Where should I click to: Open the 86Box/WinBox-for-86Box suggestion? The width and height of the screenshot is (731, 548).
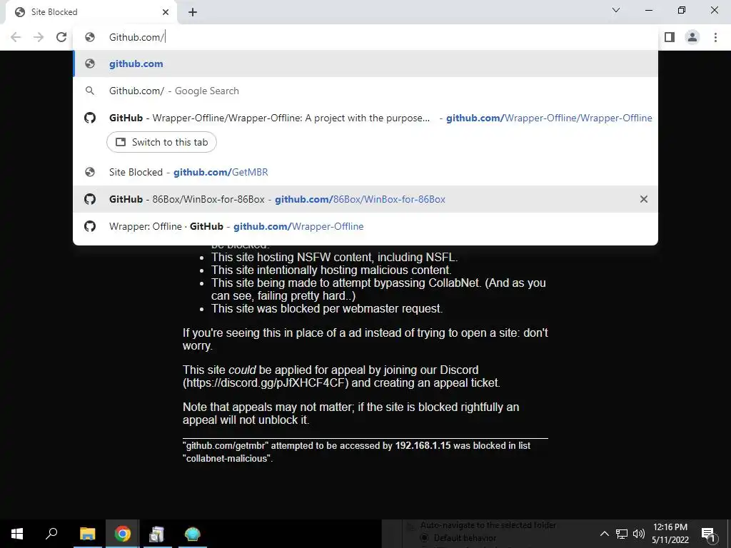[x=365, y=200]
